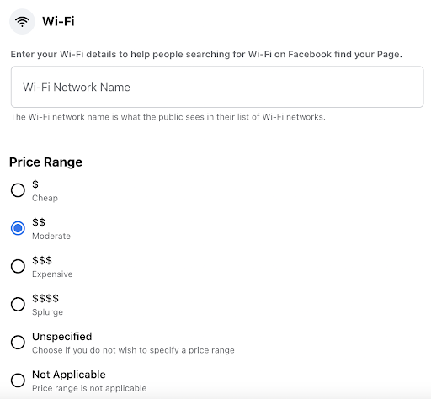Select the Not Applicable radio button circle
This screenshot has width=431, height=399.
click(x=18, y=380)
